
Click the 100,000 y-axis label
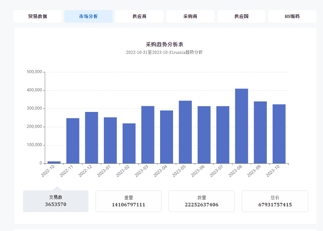[34, 145]
